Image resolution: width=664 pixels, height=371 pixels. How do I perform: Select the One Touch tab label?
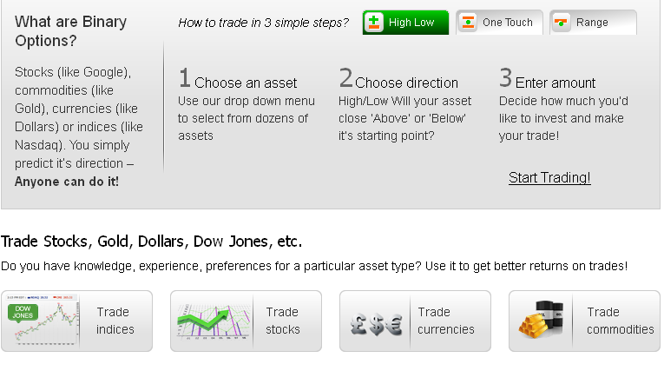click(507, 23)
